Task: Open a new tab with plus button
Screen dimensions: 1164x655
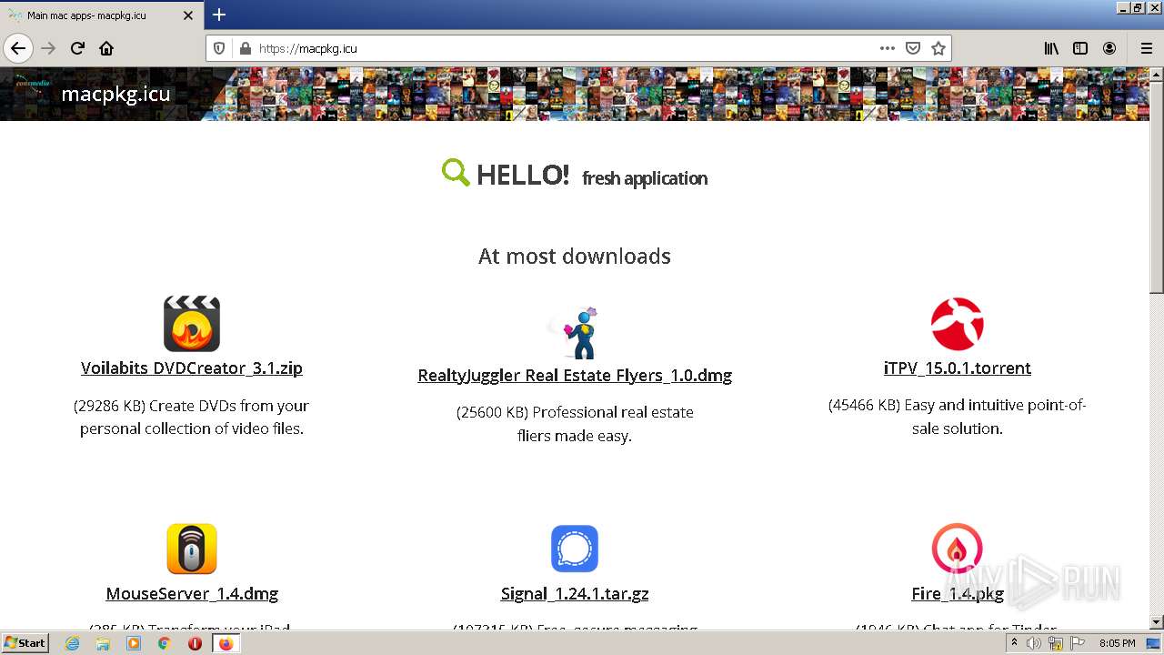Action: tap(219, 15)
